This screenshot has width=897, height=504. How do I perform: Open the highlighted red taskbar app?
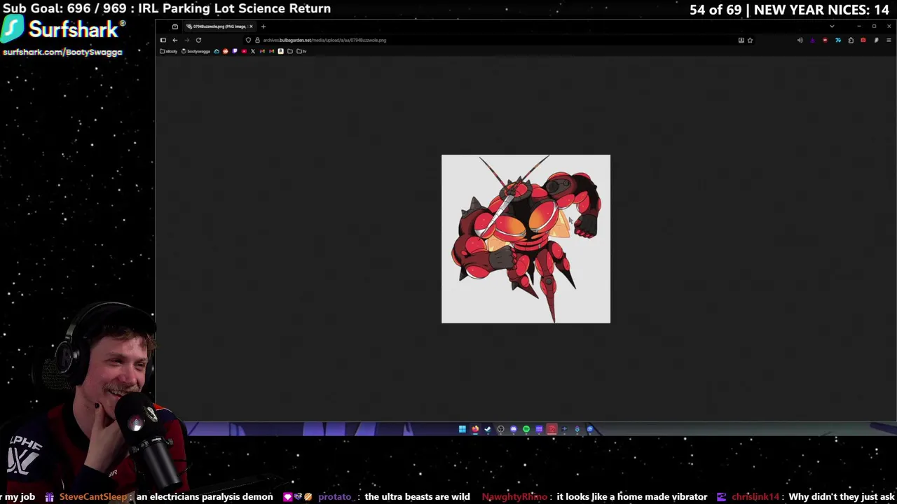[x=552, y=429]
